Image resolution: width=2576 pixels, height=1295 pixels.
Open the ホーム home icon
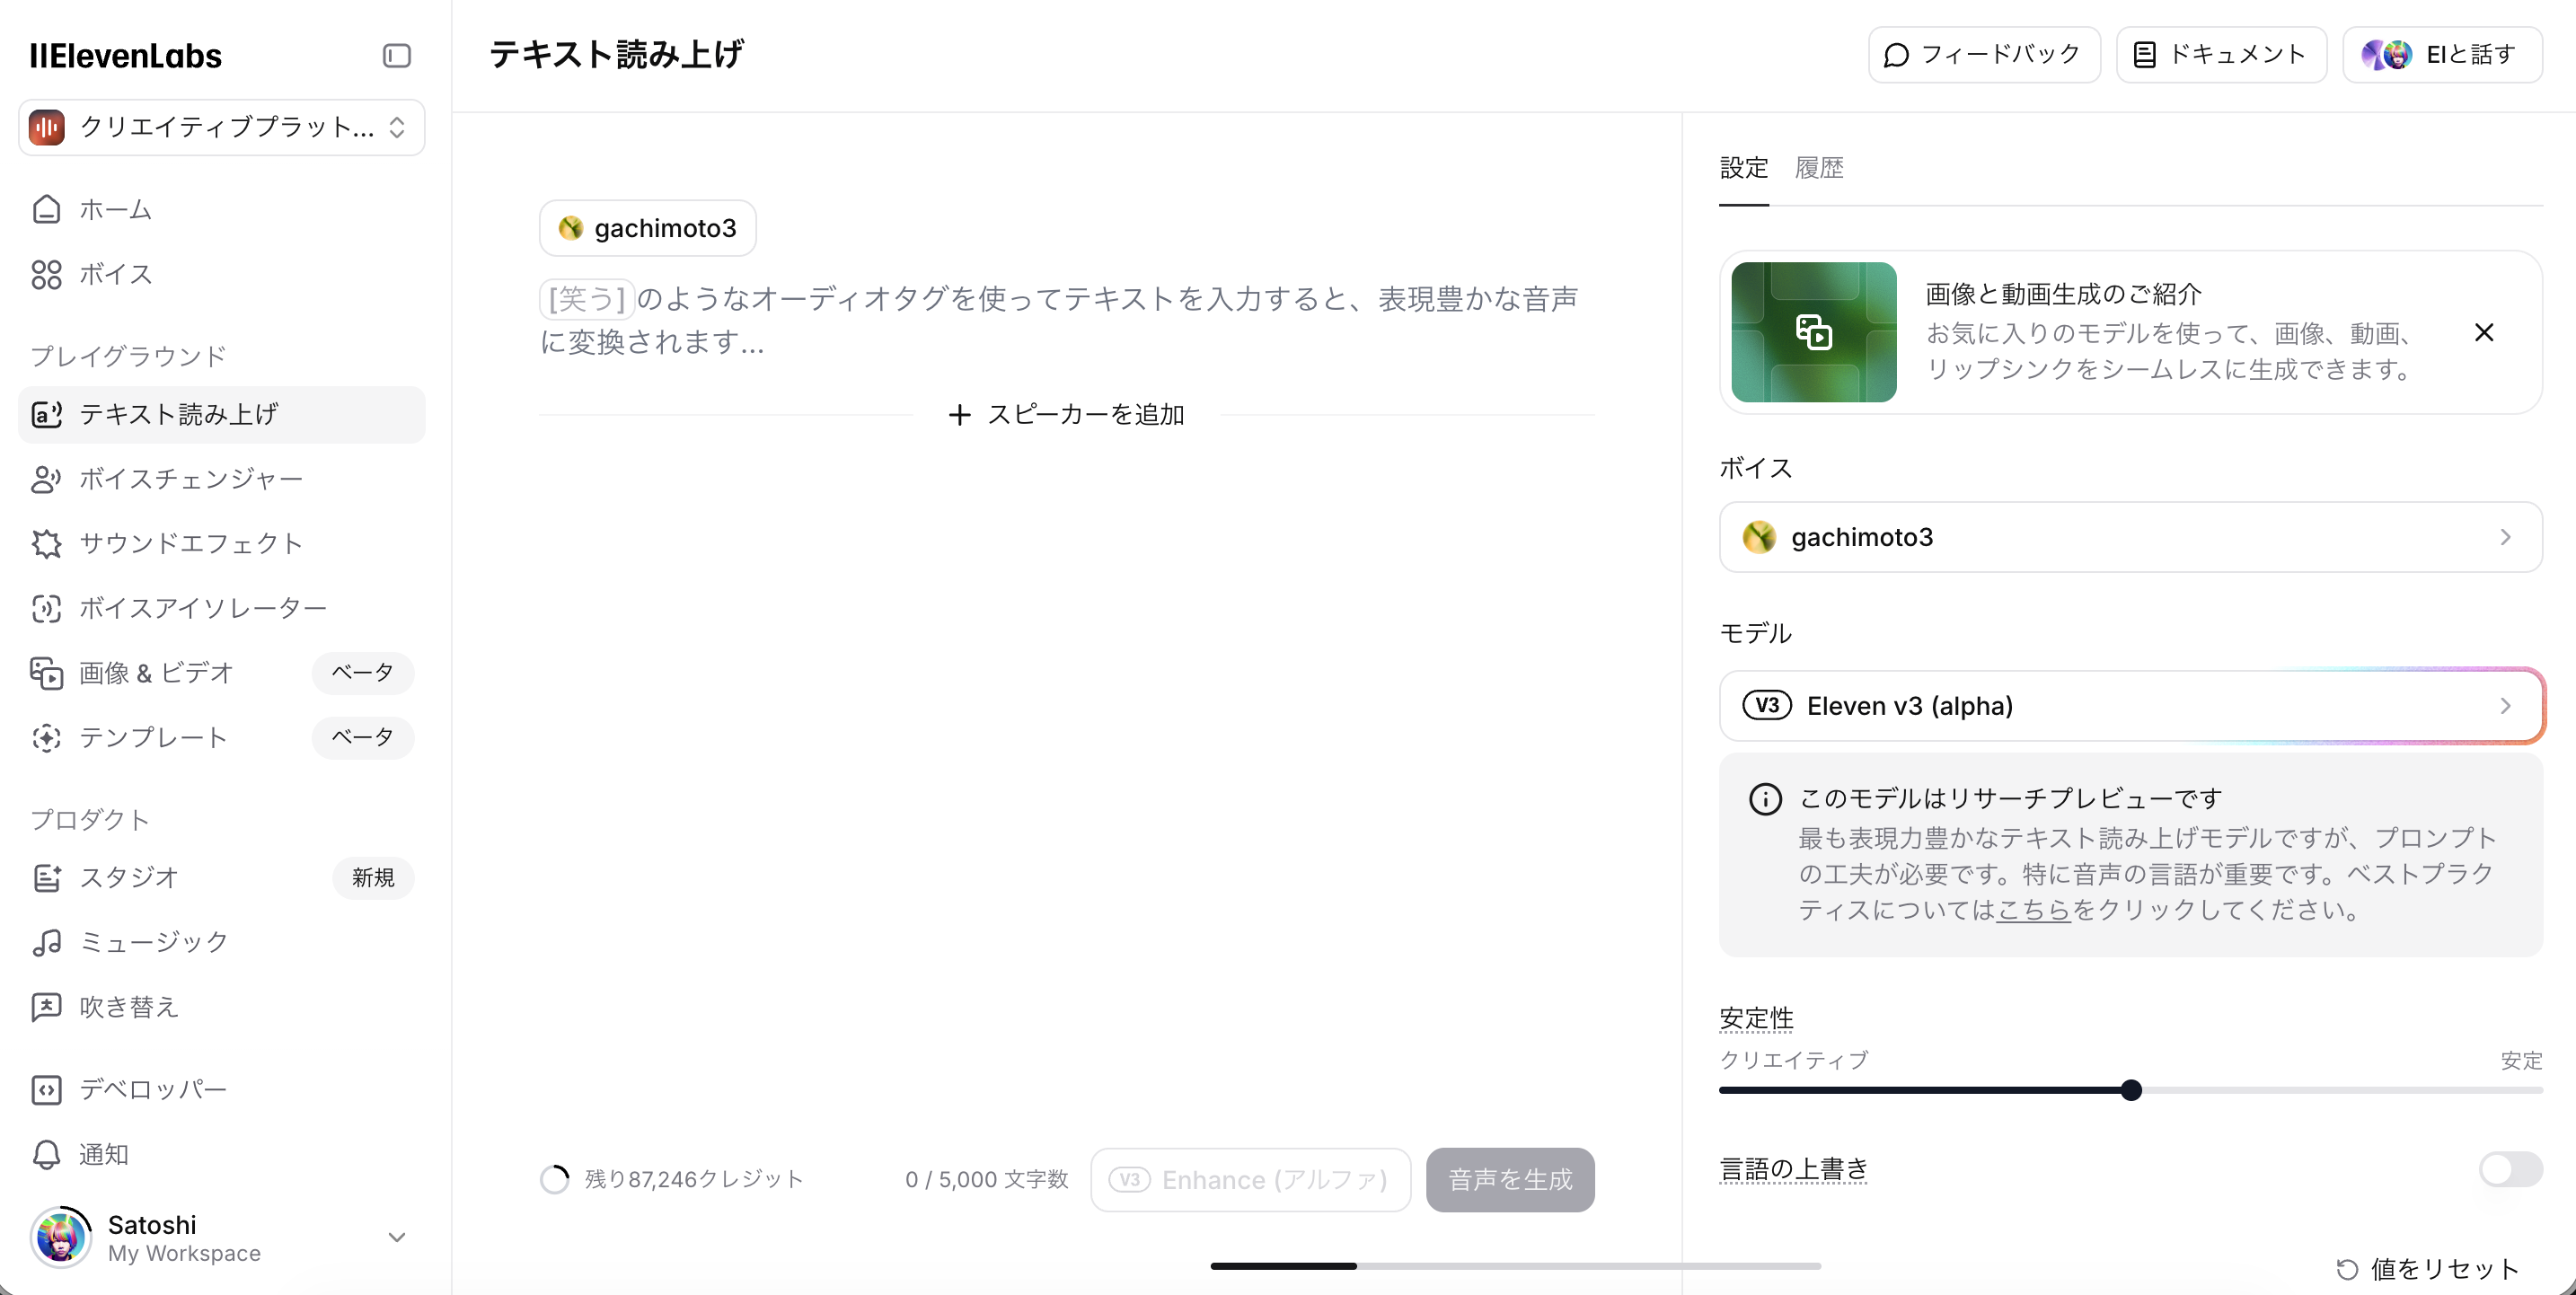(x=46, y=209)
